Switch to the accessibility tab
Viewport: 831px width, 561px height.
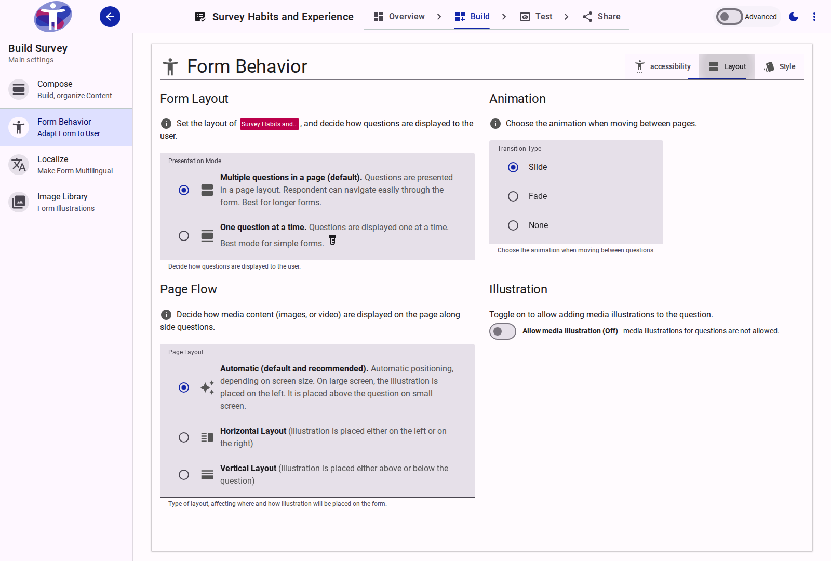click(x=662, y=66)
